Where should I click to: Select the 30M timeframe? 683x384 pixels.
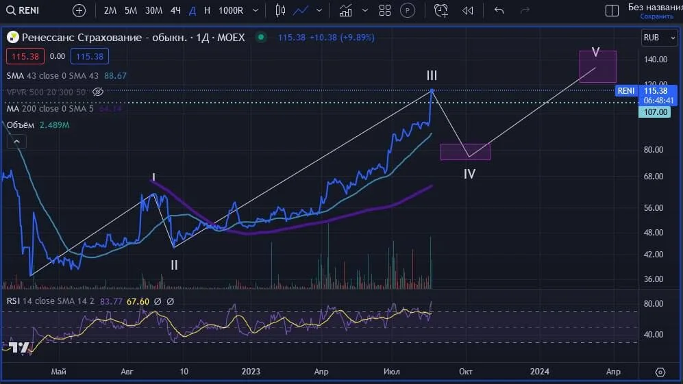(153, 10)
